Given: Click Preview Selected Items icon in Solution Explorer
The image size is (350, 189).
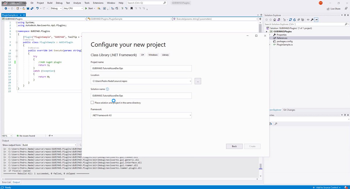Looking at the screenshot, I should tap(316, 20).
